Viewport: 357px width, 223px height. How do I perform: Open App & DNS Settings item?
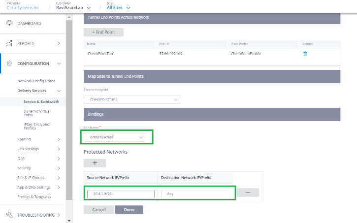[x=33, y=187]
